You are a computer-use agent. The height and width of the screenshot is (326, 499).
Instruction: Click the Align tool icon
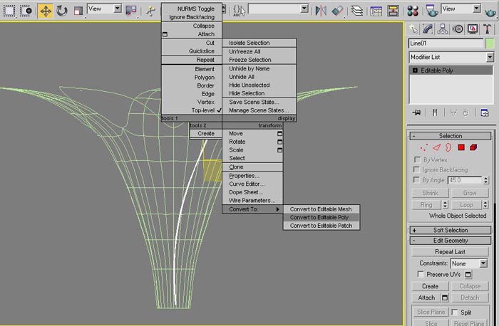(337, 11)
